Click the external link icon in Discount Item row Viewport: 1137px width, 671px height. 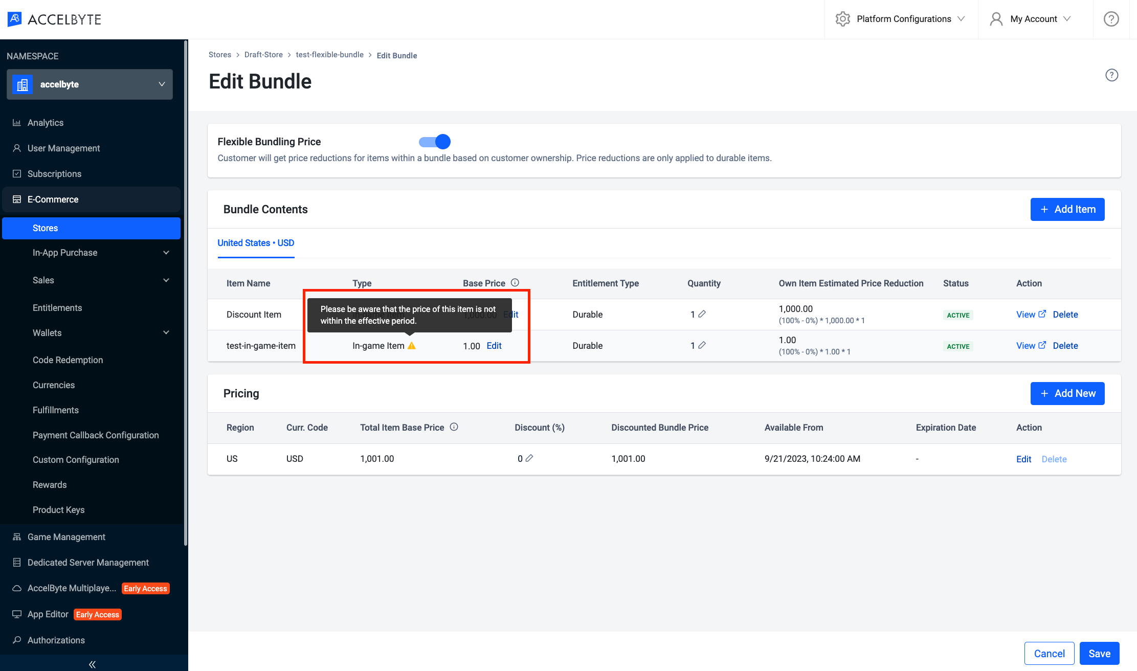1042,314
